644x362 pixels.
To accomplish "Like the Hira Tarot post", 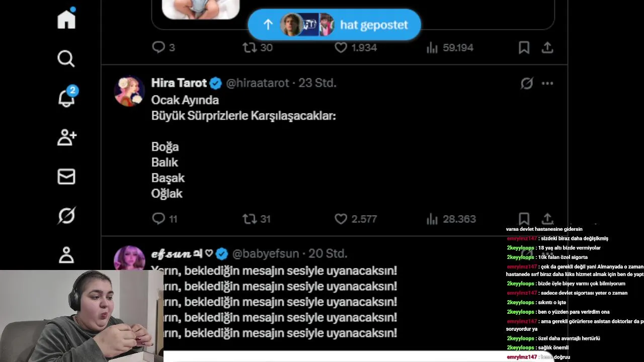I will tap(341, 219).
